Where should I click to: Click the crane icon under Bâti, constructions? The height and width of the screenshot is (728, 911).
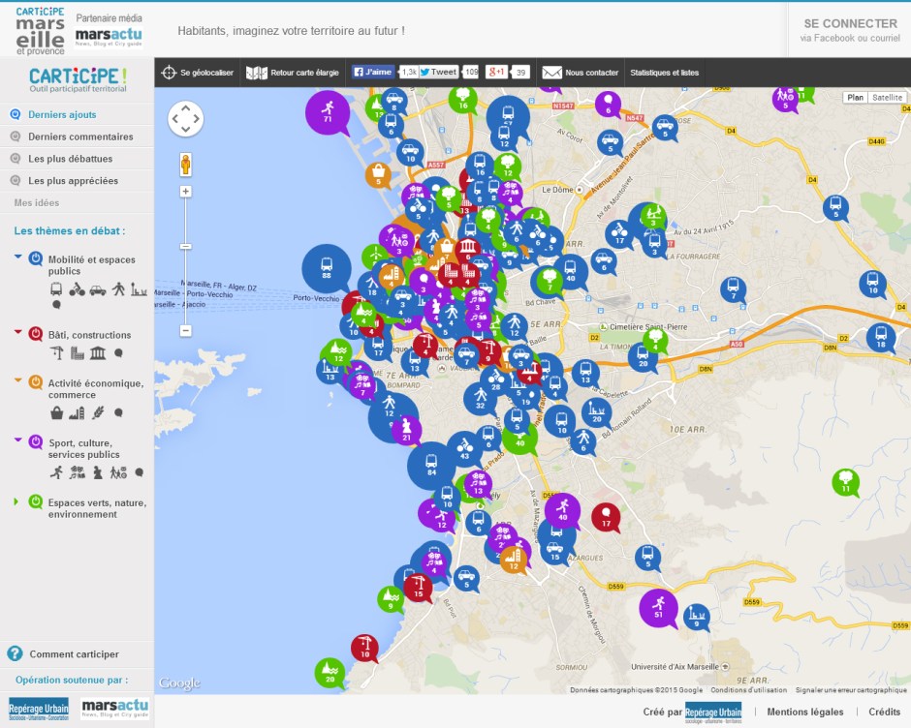(56, 353)
